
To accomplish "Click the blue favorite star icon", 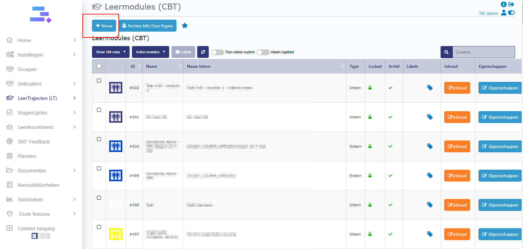I will point(185,26).
